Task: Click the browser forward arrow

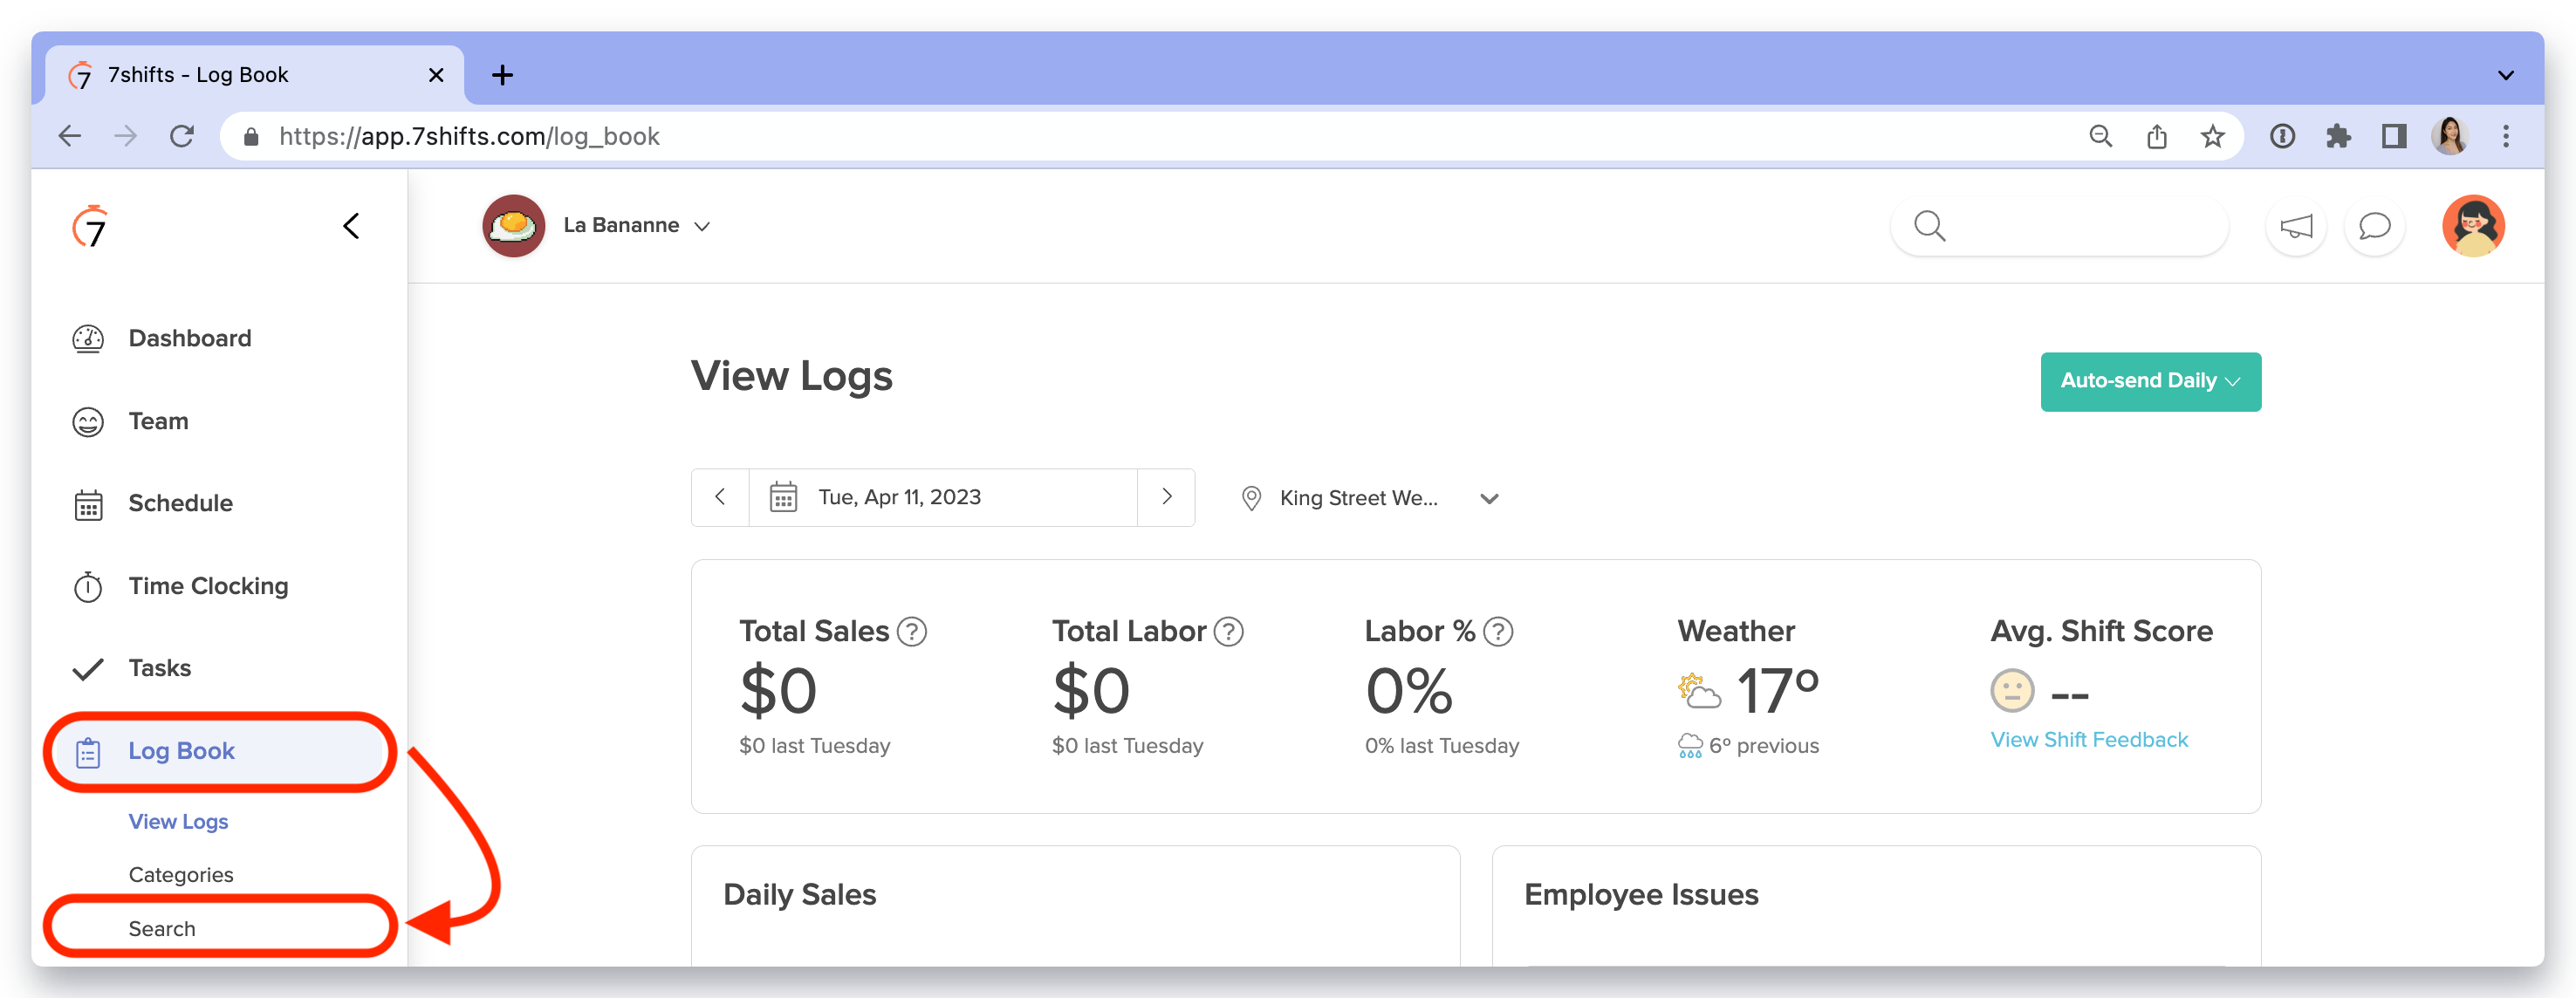Action: point(126,136)
